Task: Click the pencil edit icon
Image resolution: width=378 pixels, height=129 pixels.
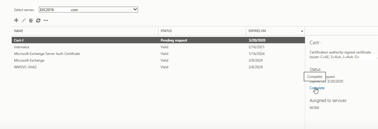Action: 24,20
